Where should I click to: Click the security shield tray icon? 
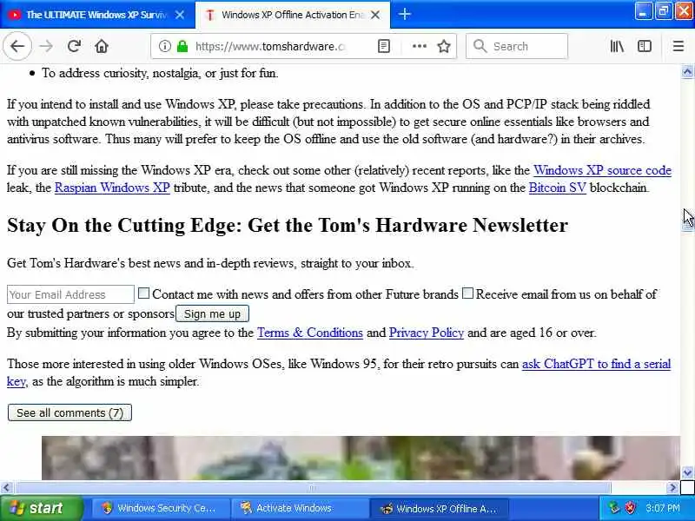pos(630,507)
